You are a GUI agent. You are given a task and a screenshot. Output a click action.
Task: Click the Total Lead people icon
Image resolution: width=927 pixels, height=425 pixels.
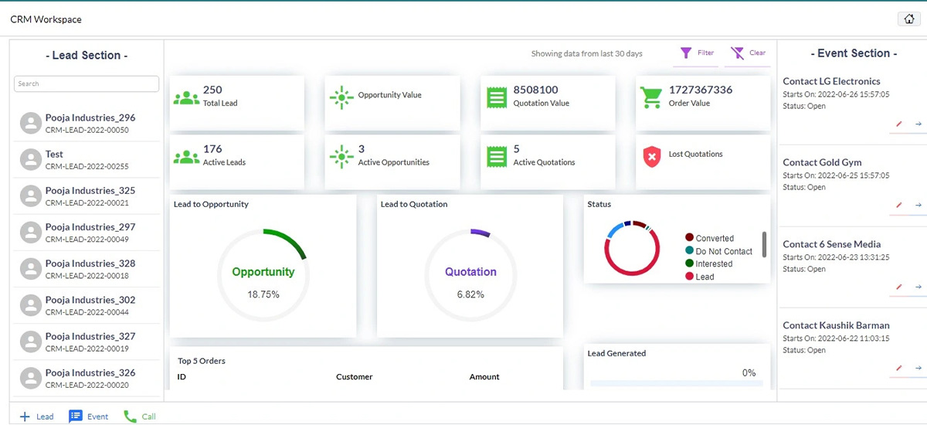186,99
